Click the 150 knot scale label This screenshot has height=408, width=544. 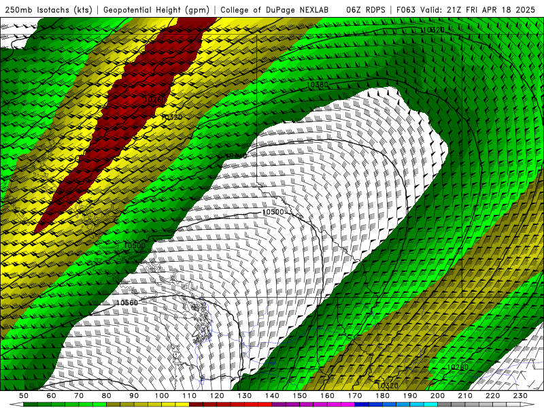coord(300,396)
